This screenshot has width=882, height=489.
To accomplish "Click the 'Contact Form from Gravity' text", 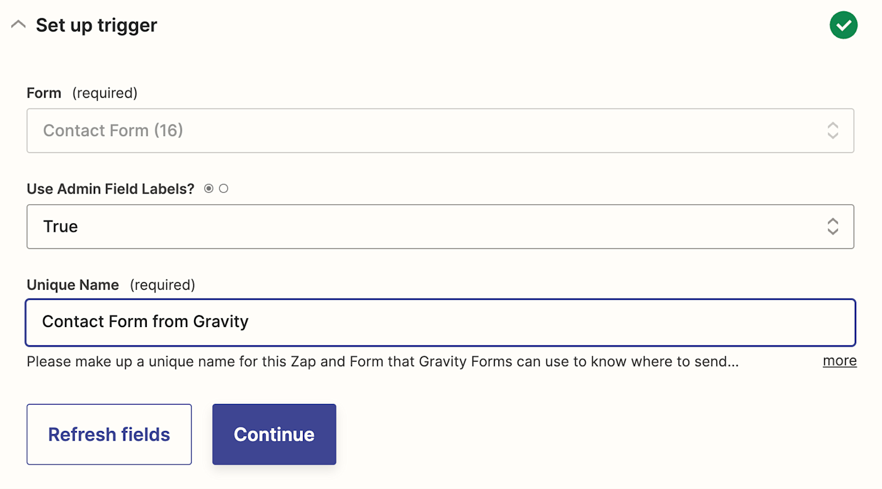I will point(146,321).
